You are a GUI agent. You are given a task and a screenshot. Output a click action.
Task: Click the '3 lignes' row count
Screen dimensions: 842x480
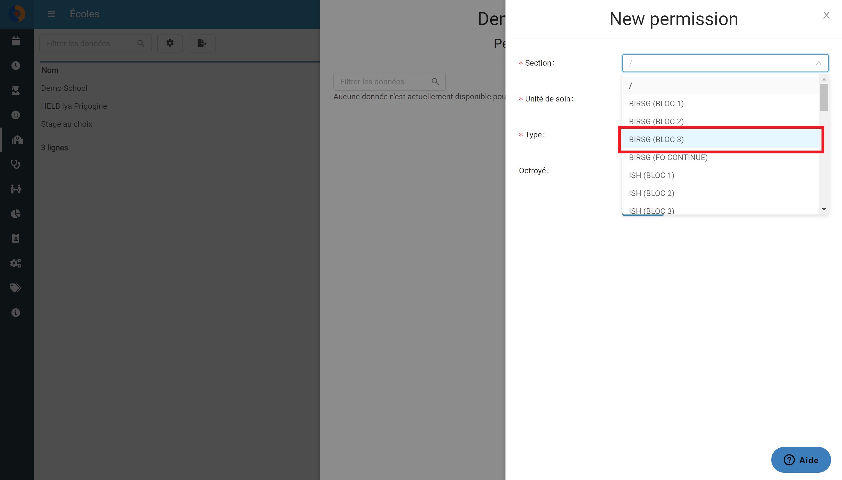tap(54, 148)
